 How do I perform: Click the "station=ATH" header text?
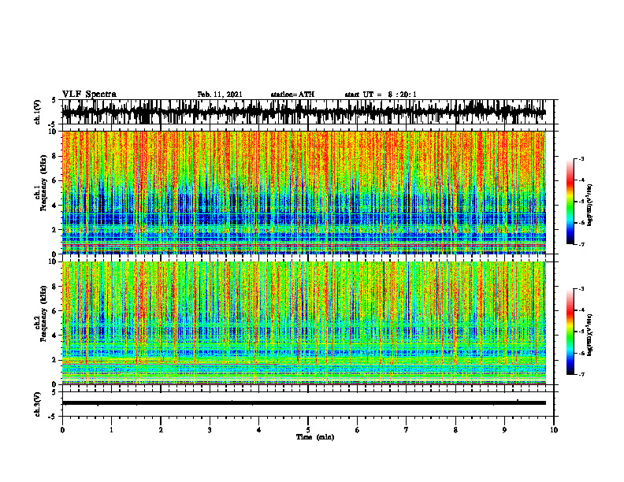click(292, 95)
